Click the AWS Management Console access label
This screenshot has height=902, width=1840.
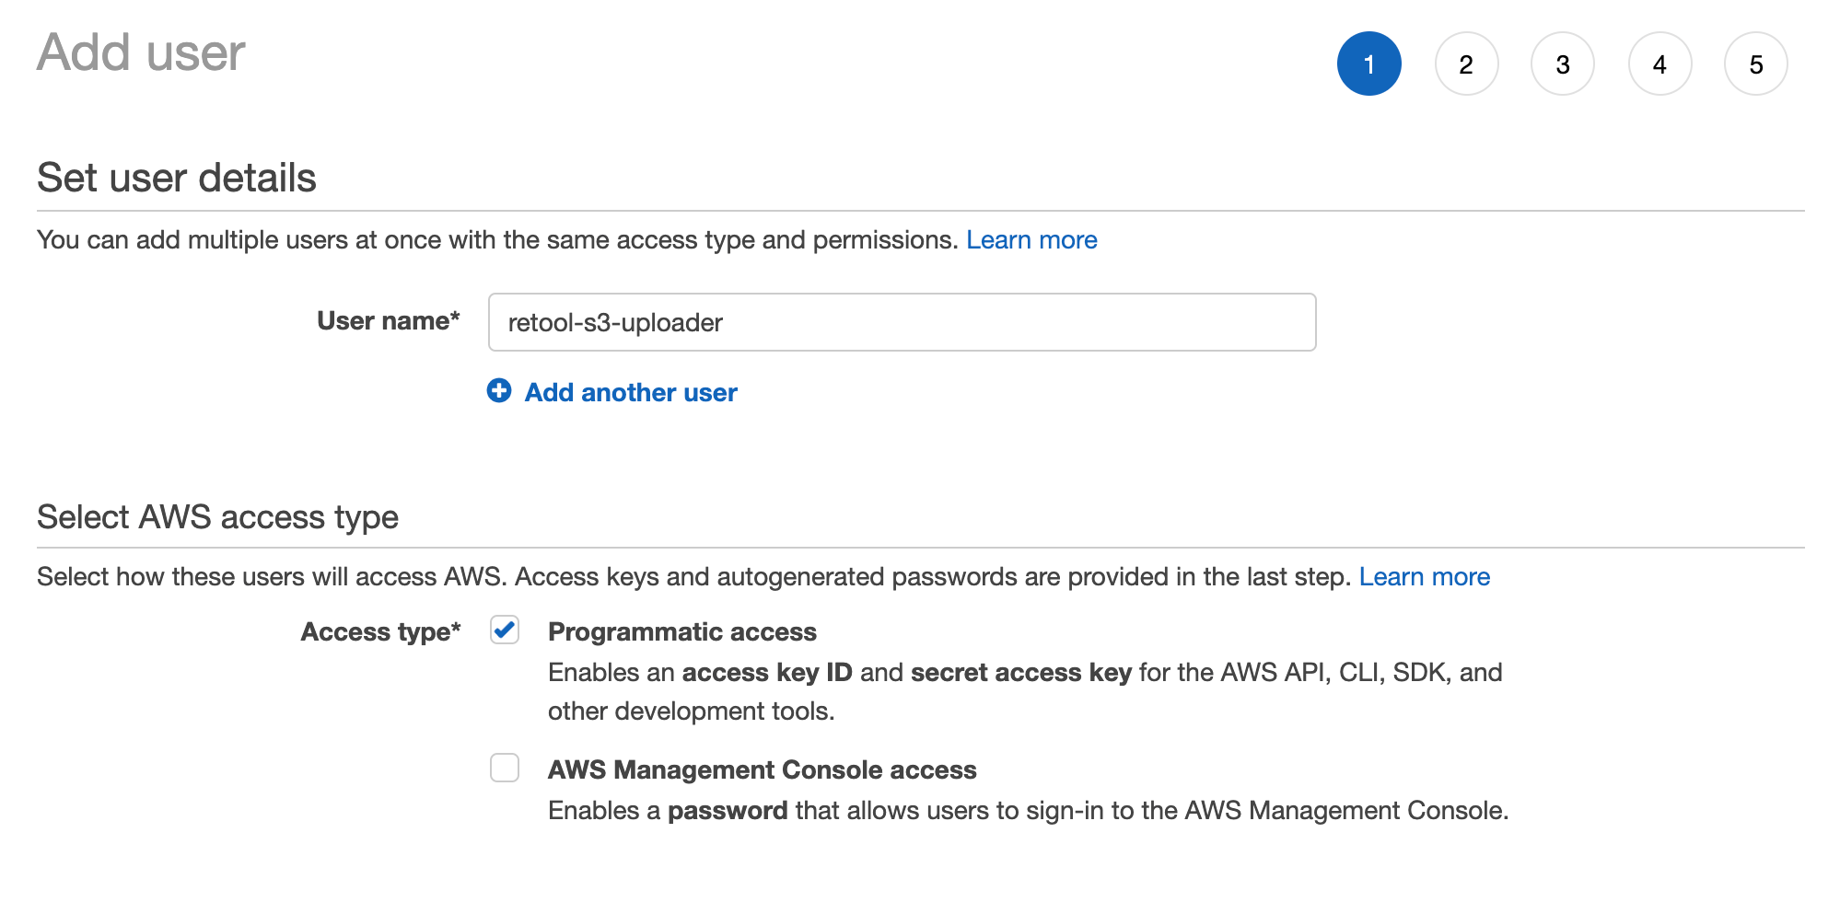pyautogui.click(x=762, y=769)
